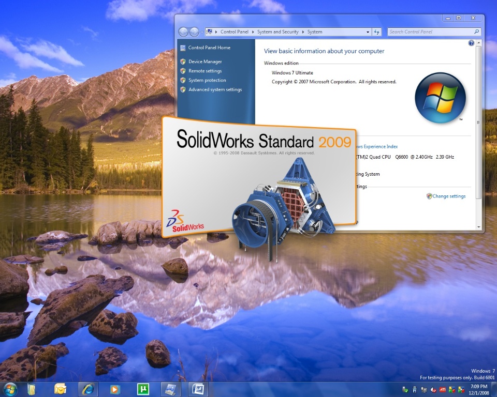
Task: Click scrollbar up arrow in System window
Action: (x=478, y=42)
